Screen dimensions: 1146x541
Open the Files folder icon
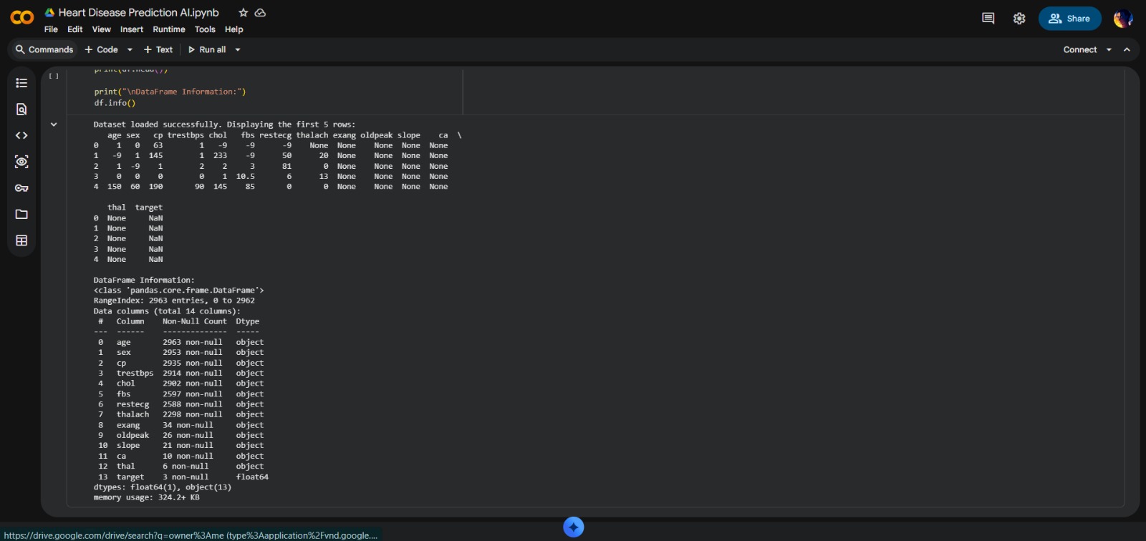click(21, 214)
